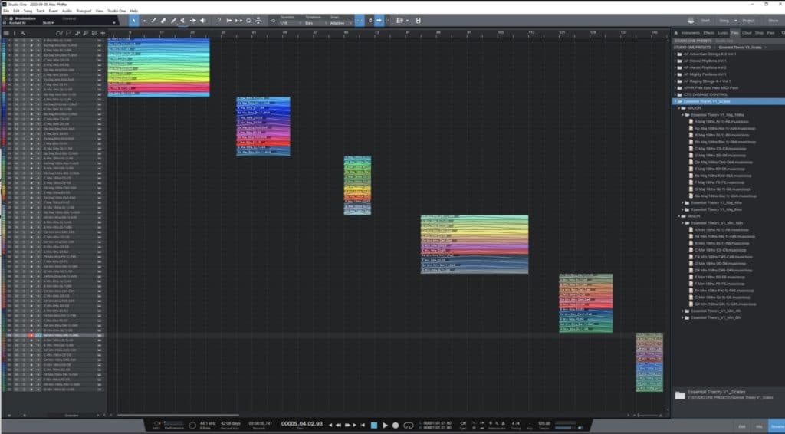Expand the AP Heroic Rhythms Vol 1 folder
785x434 pixels.
(675, 61)
